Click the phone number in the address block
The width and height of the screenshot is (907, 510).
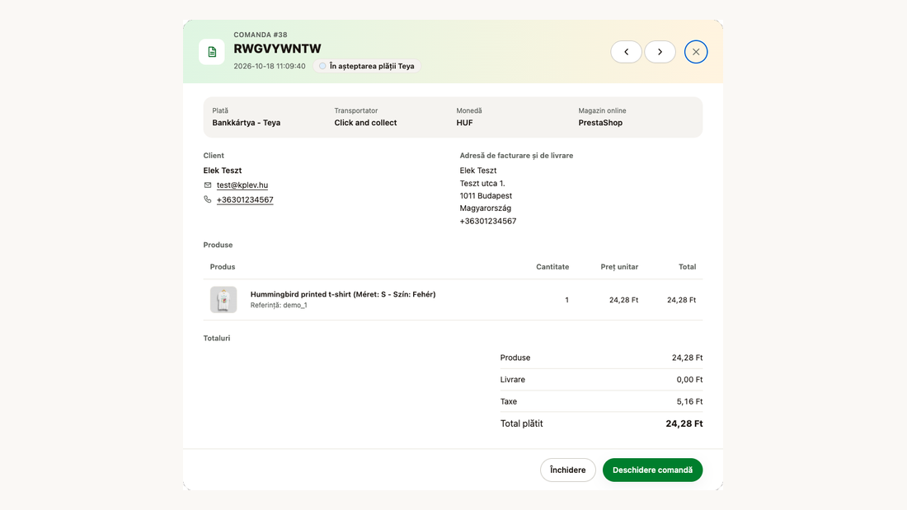pos(488,221)
